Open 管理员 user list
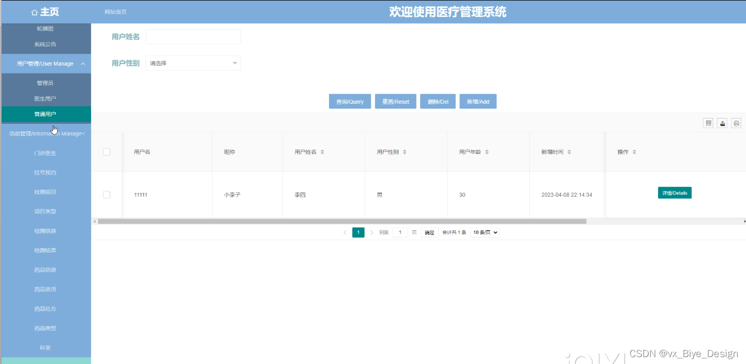The width and height of the screenshot is (746, 364). pos(45,83)
